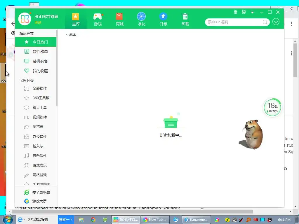Click the skin icon in title bar
Viewport: 299px width, 224px height.
(244, 12)
